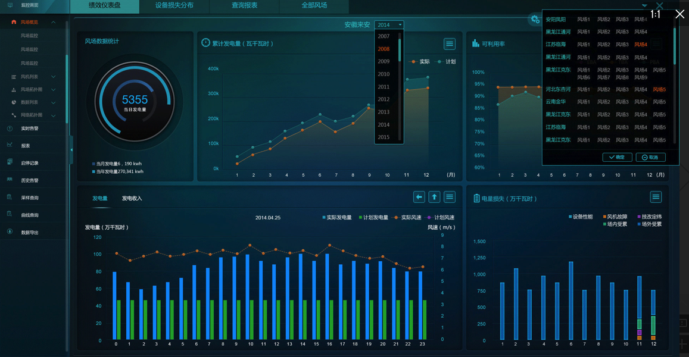Viewport: 689px width, 357px height.
Task: Click the 风机列表 list icon
Action: [14, 77]
